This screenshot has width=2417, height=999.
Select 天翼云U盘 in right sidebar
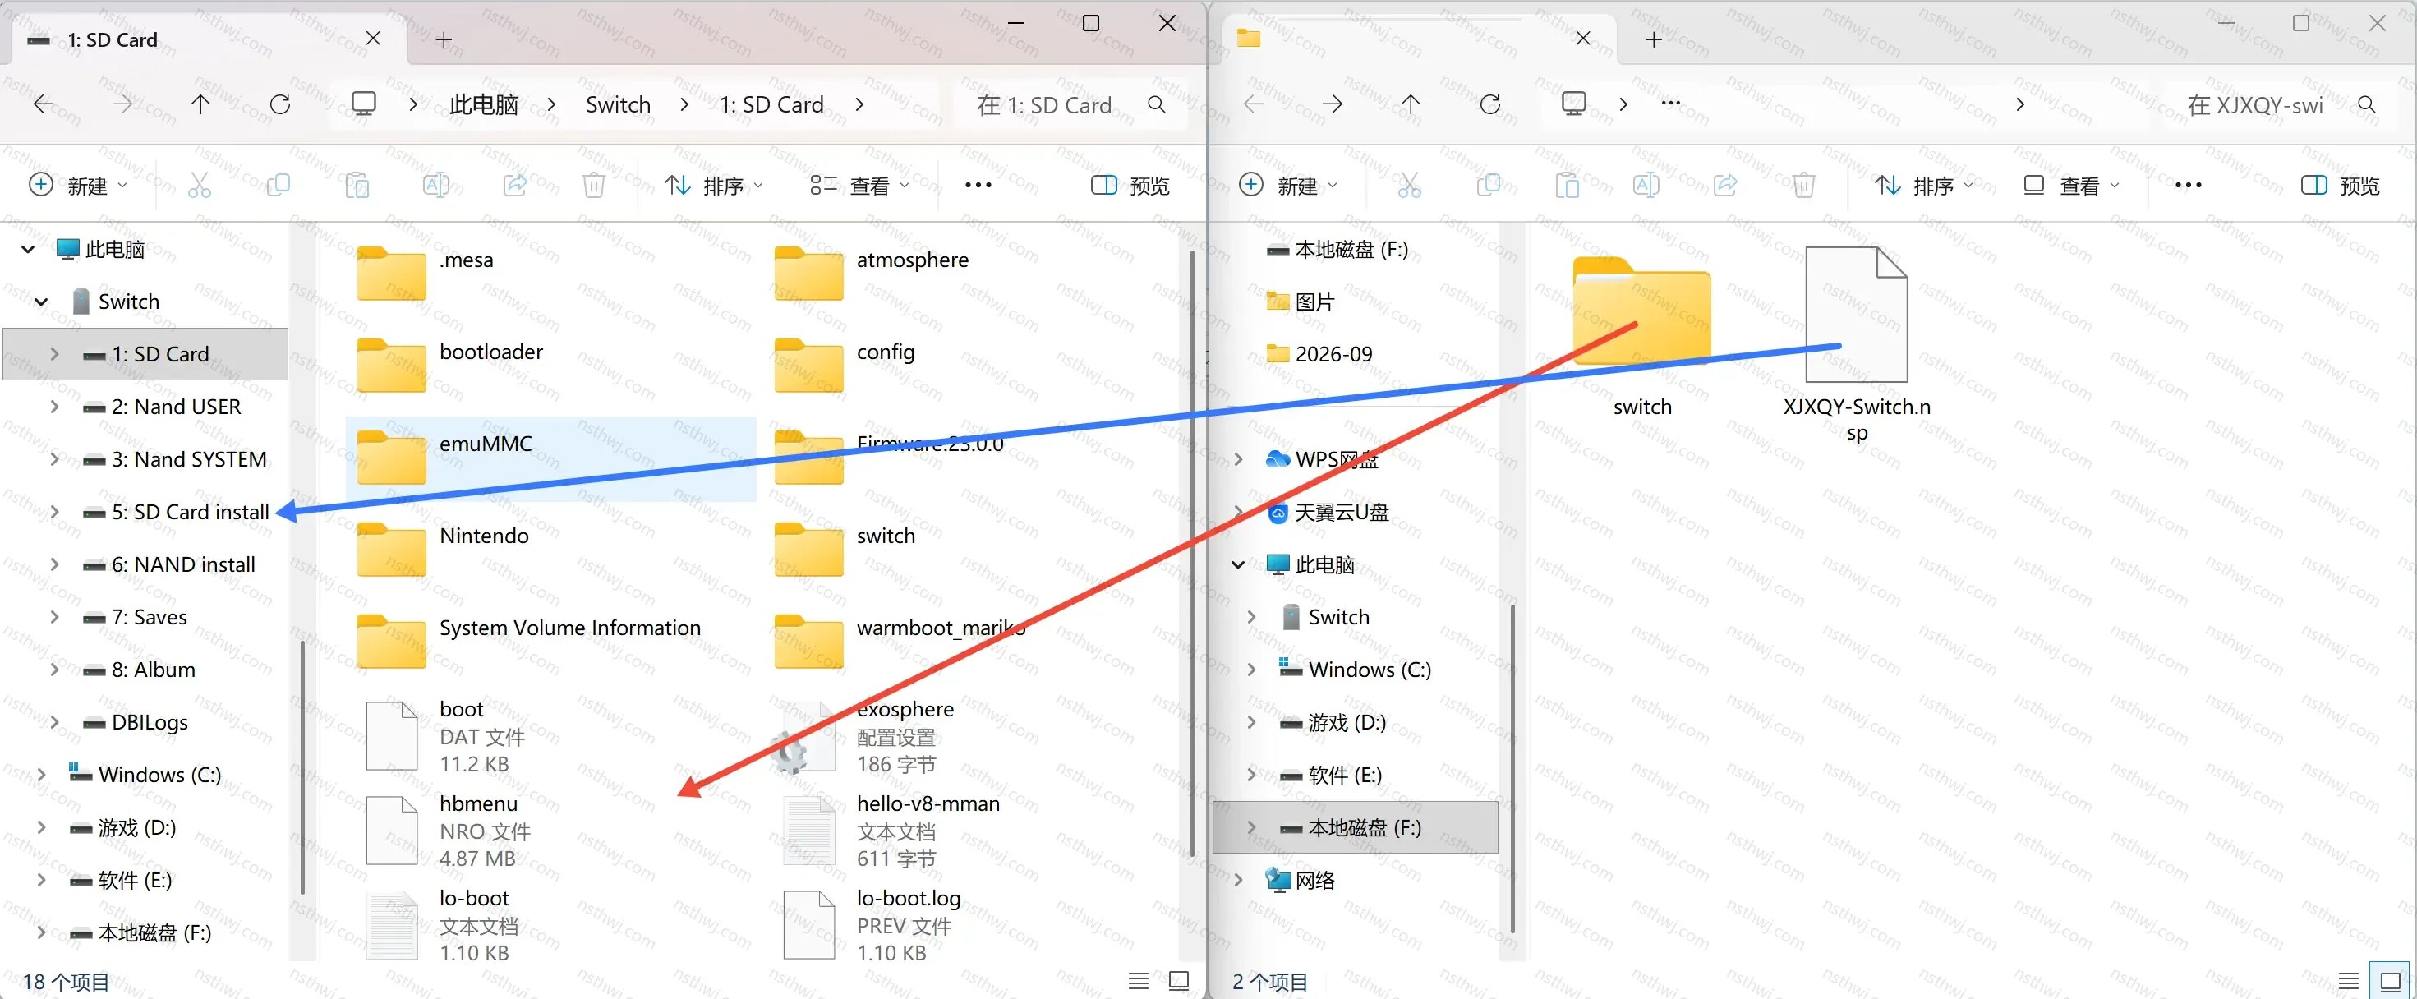1341,511
